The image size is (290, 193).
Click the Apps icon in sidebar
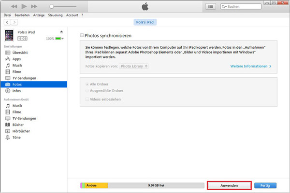[8, 58]
